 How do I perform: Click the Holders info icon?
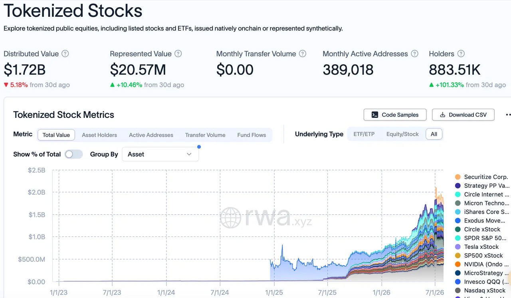coord(461,54)
